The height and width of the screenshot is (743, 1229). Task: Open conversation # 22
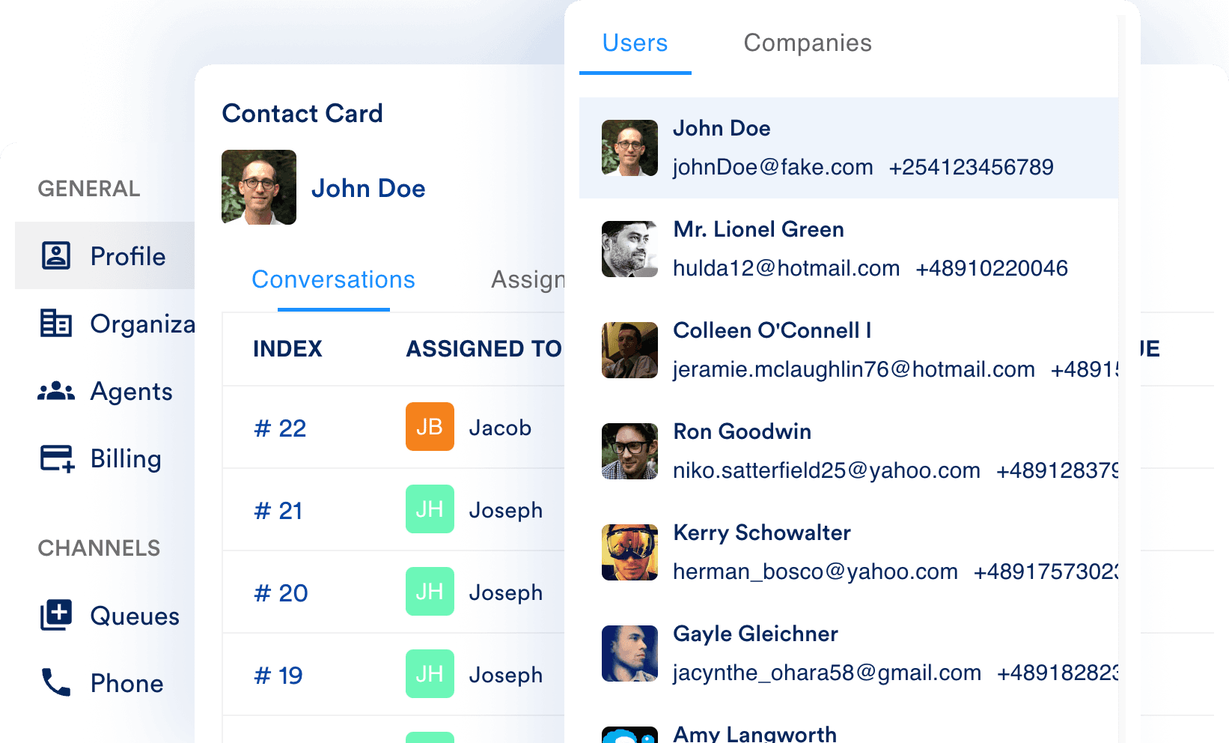280,428
